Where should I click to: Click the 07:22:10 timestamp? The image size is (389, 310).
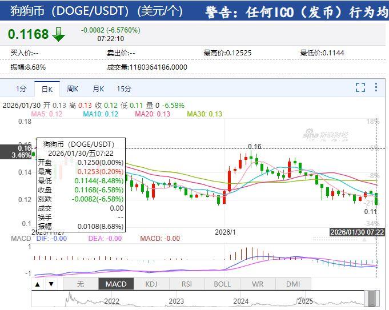(x=111, y=39)
